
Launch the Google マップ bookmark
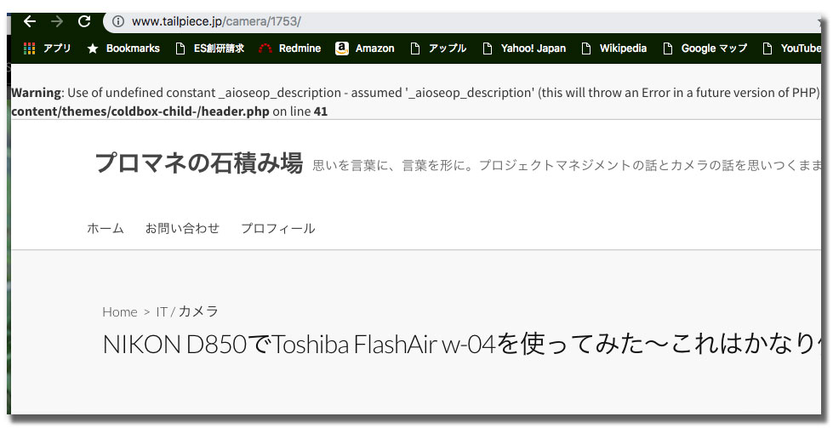tap(705, 49)
